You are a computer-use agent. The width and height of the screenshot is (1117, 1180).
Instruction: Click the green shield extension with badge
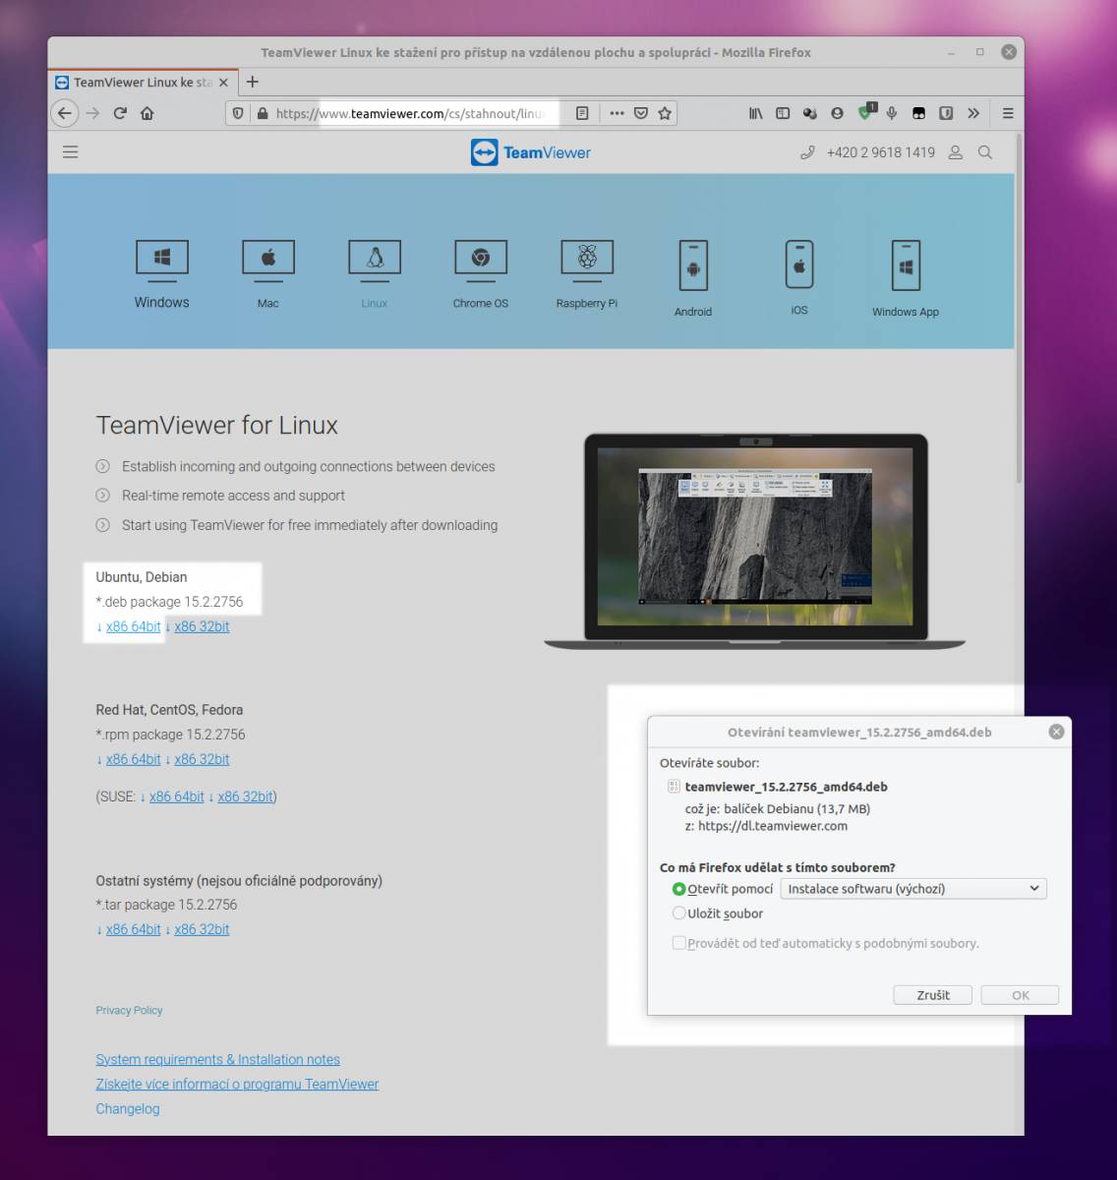(865, 112)
